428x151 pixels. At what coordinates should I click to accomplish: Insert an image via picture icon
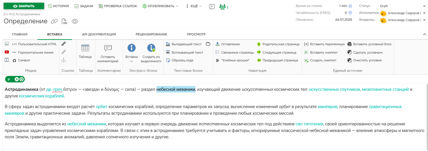[7, 44]
